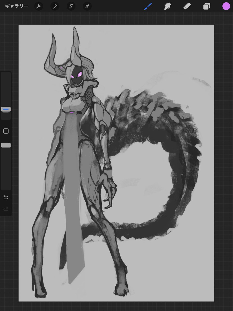Screen dimensions: 233x311
Task: Open the Adjustments magic wand menu
Action: (55, 6)
